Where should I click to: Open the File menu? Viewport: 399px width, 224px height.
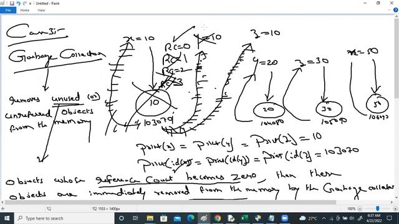coord(8,10)
